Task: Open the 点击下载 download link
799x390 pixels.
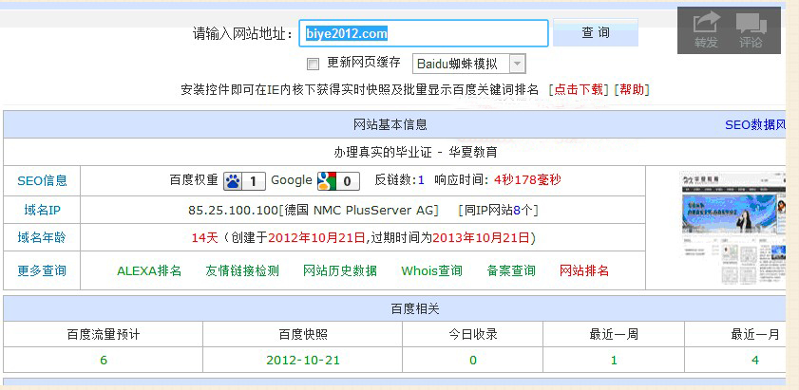Action: pyautogui.click(x=579, y=90)
